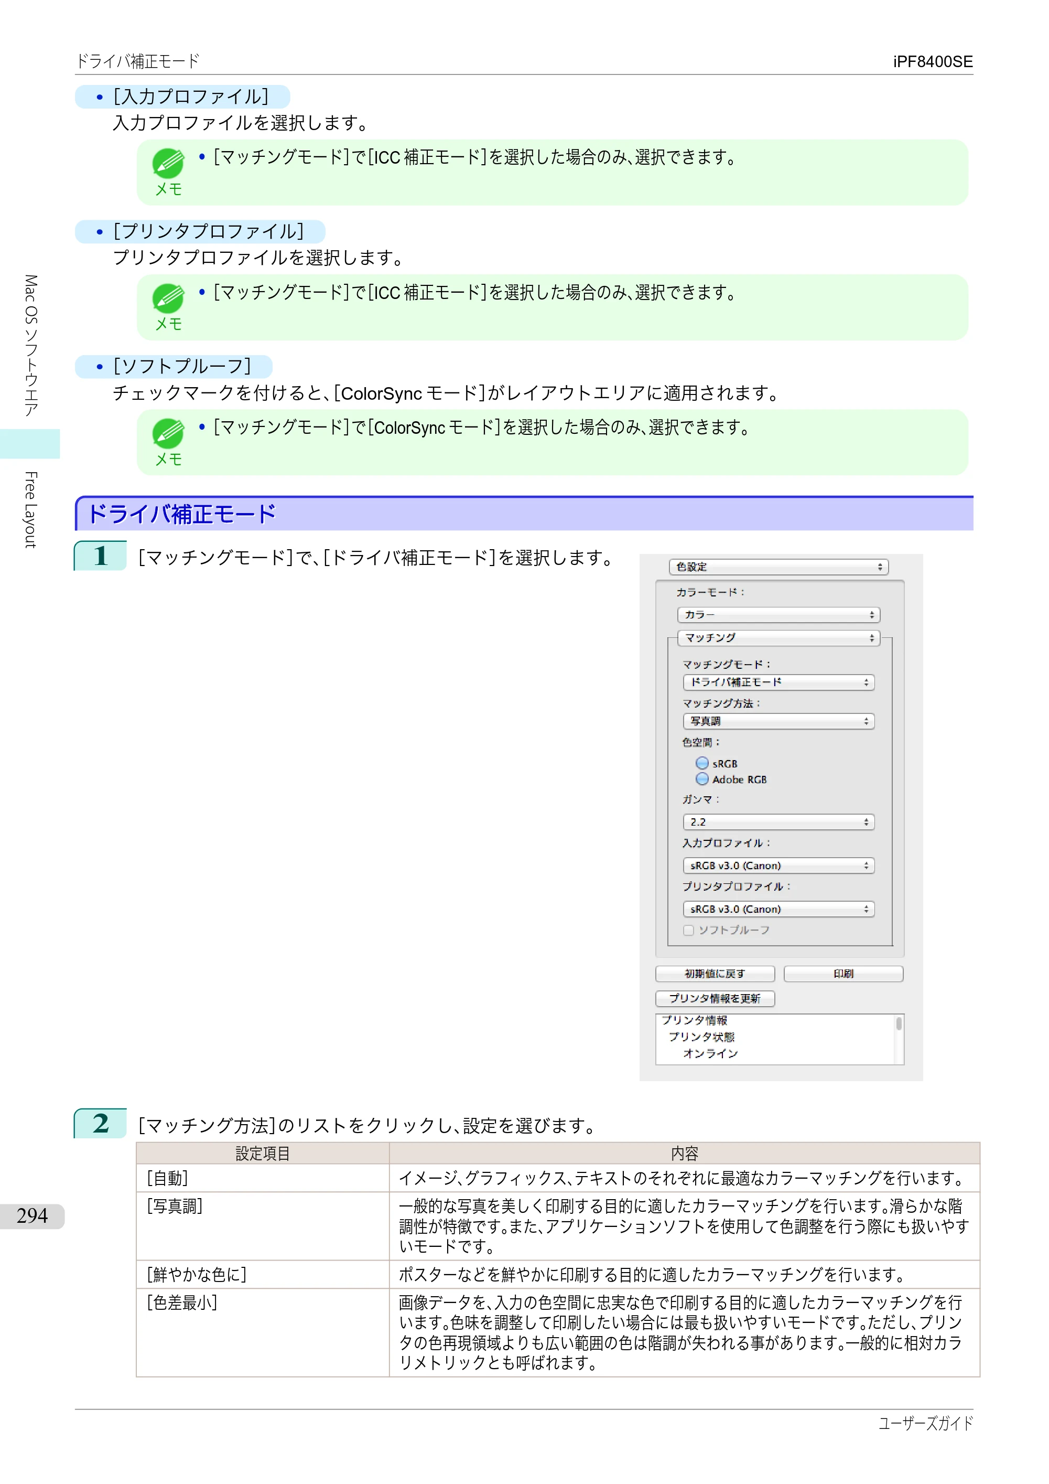Viewport: 1049px width, 1484px height.
Task: Open the 入力プロファイル sRGB v3.0 dropdown
Action: coord(778,866)
